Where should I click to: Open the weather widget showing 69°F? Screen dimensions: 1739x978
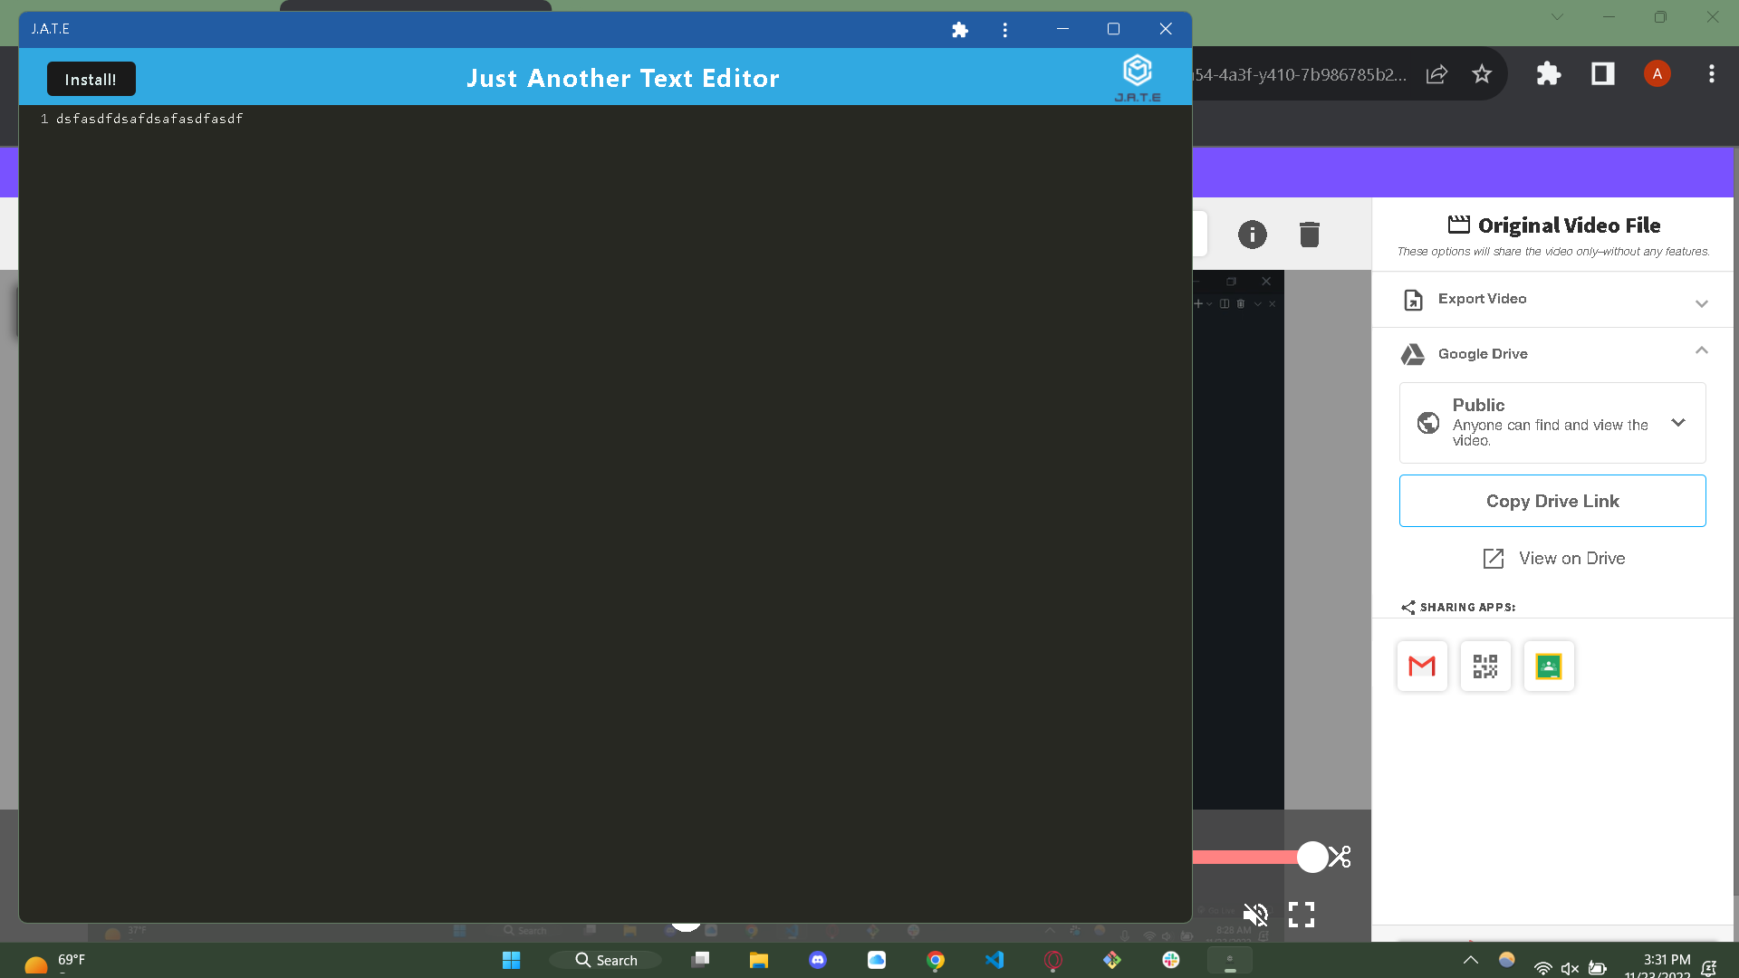pyautogui.click(x=54, y=962)
